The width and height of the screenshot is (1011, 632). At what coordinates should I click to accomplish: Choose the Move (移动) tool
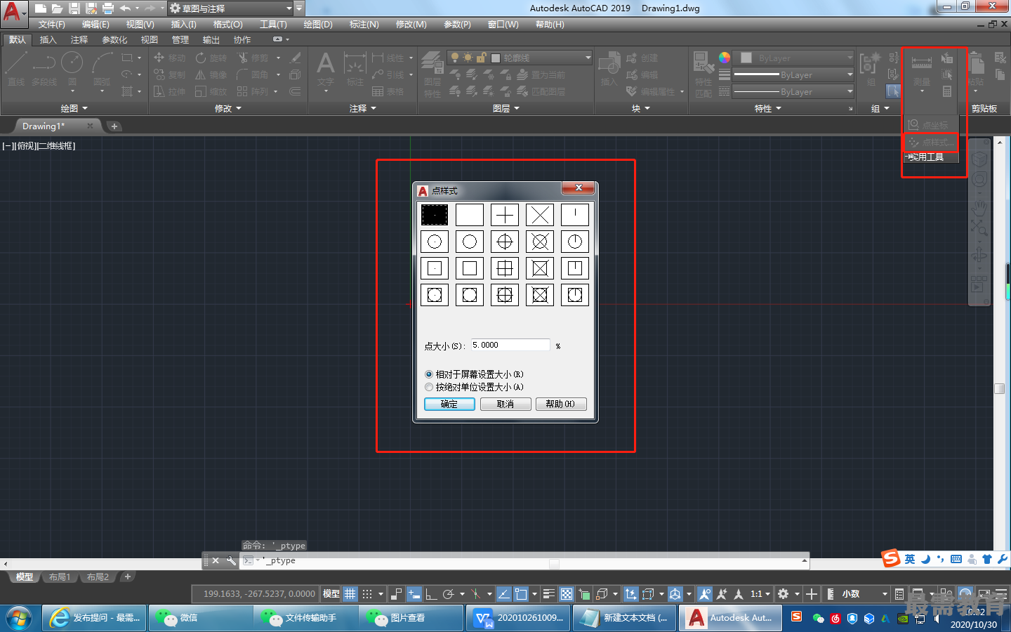point(169,58)
